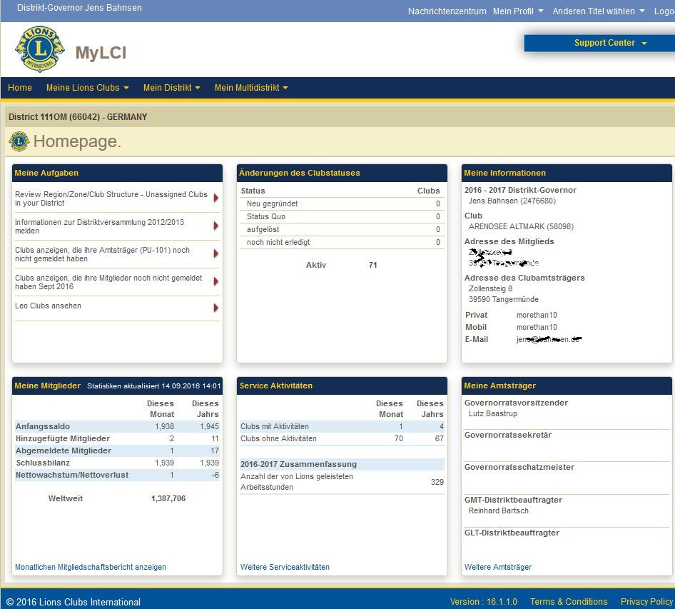Open Terms & Conditions in footer
Image resolution: width=675 pixels, height=609 pixels.
point(569,601)
